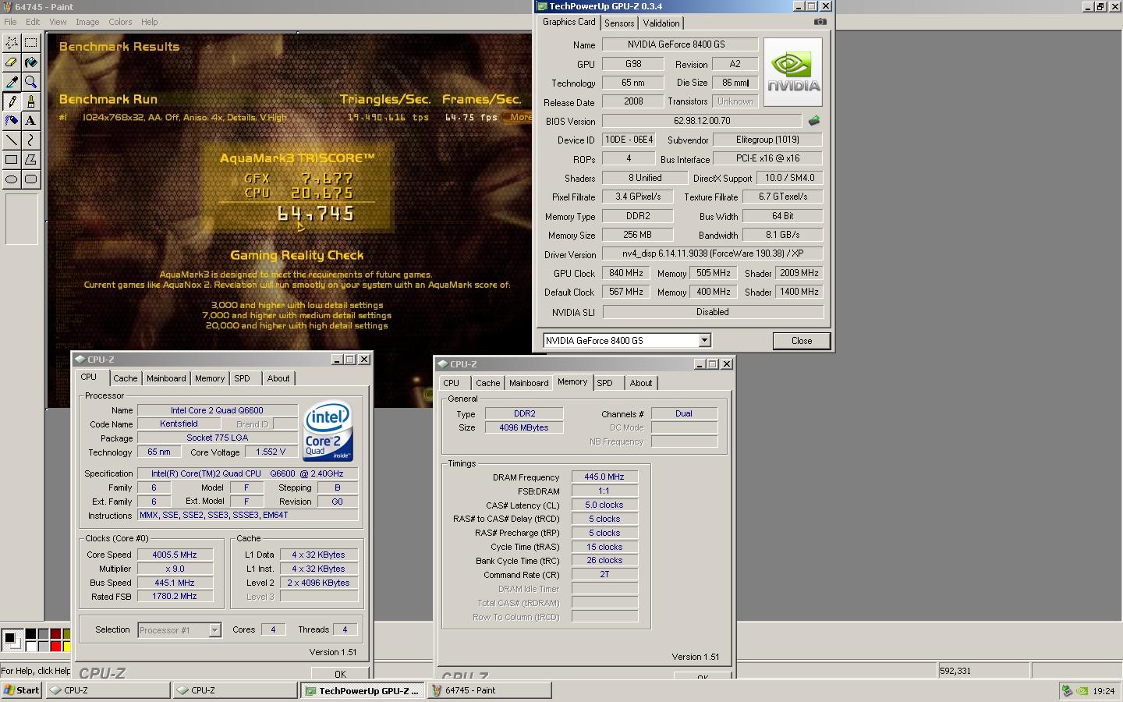Choose the Curve tool in Paint

point(31,140)
